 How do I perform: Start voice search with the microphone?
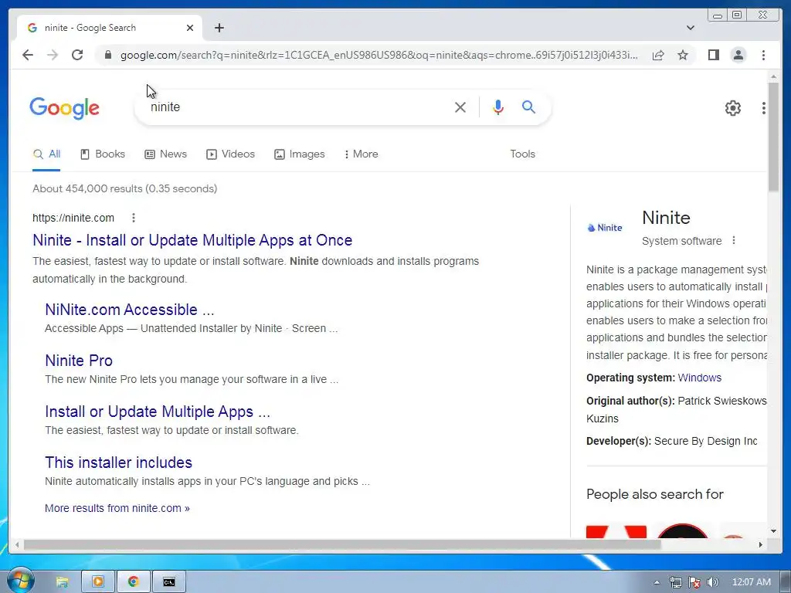[x=498, y=107]
